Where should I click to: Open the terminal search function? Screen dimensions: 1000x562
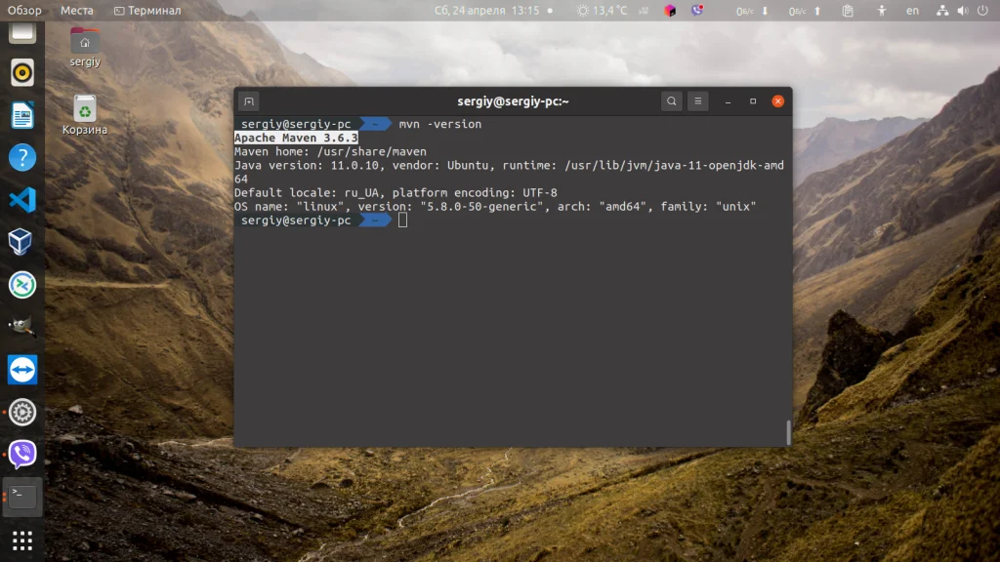click(672, 100)
